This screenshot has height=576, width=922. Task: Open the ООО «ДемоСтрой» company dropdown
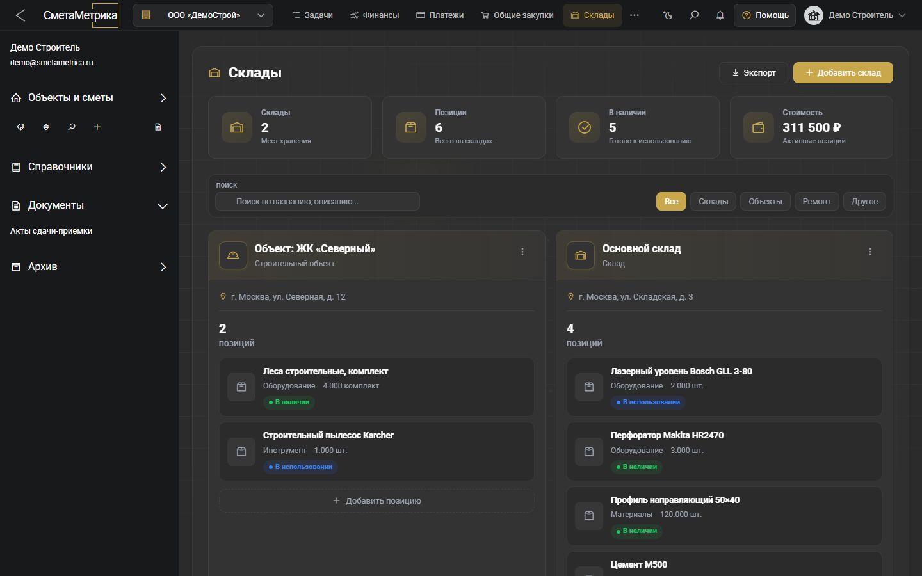(203, 15)
